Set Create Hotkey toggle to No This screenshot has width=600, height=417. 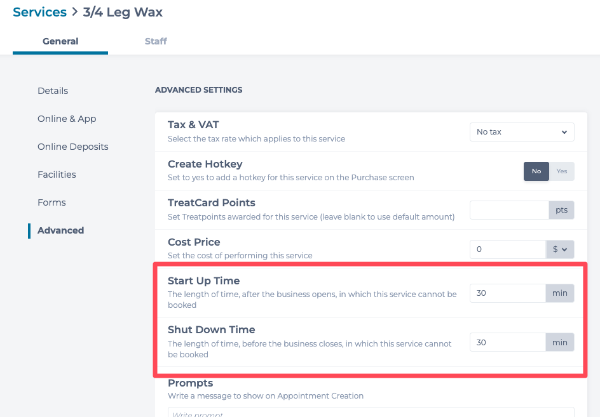pos(536,171)
